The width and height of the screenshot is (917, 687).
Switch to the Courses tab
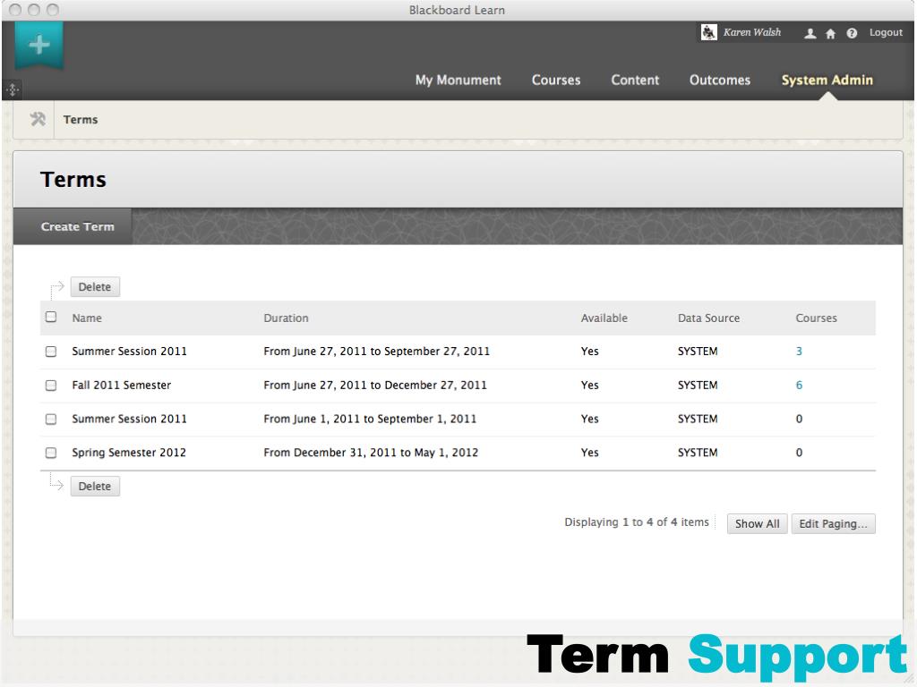pyautogui.click(x=555, y=80)
